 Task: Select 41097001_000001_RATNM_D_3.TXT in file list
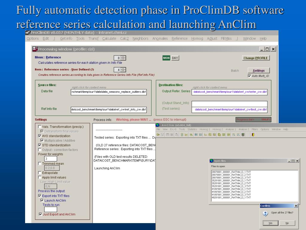(231, 195)
